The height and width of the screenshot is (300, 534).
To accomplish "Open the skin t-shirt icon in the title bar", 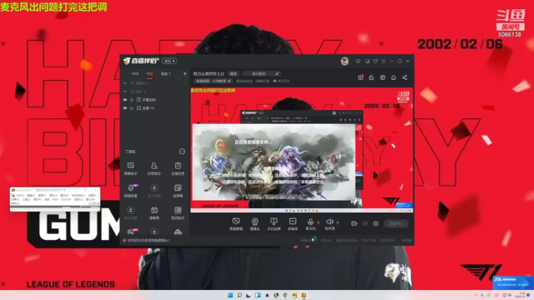I will click(x=375, y=61).
